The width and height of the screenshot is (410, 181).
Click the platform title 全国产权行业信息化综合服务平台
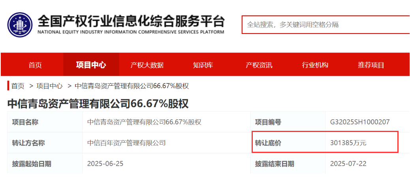(131, 22)
